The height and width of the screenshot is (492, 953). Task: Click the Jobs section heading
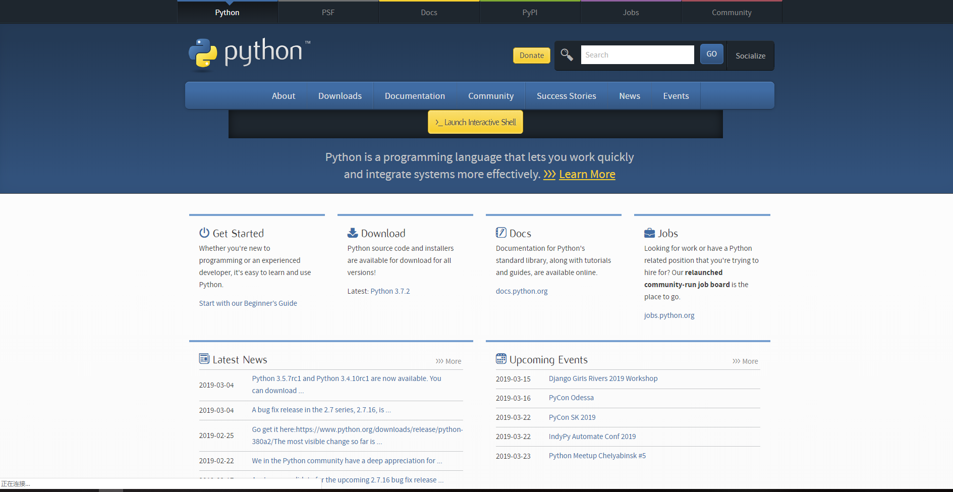(667, 233)
